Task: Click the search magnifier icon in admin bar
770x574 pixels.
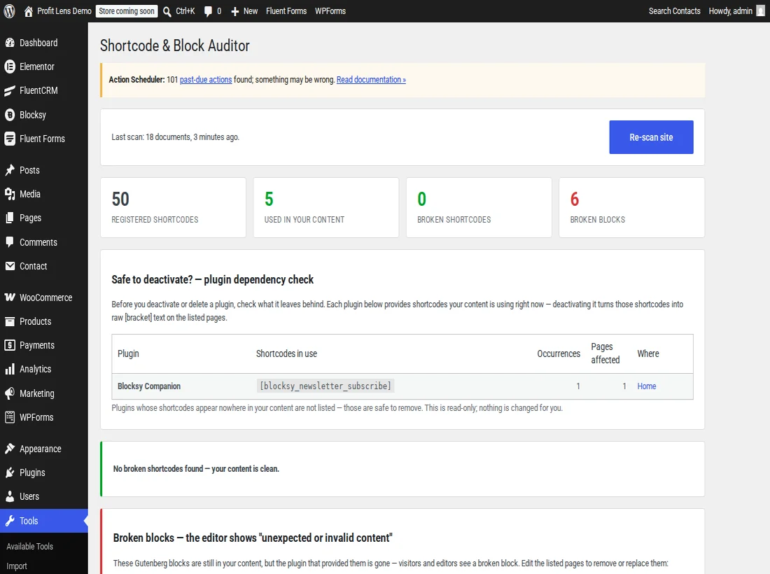Action: pyautogui.click(x=167, y=11)
